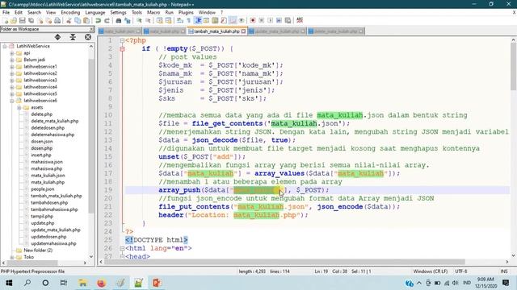Select the tambah_mata_kuliah.php tab
The image size is (517, 290).
pyautogui.click(x=216, y=31)
